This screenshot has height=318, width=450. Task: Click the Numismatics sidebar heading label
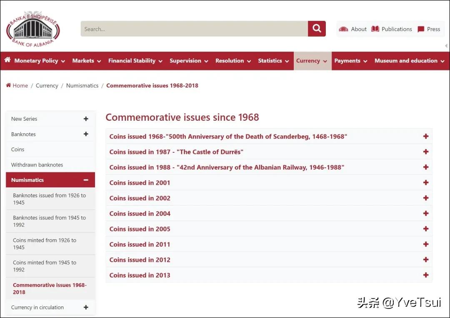click(x=27, y=180)
